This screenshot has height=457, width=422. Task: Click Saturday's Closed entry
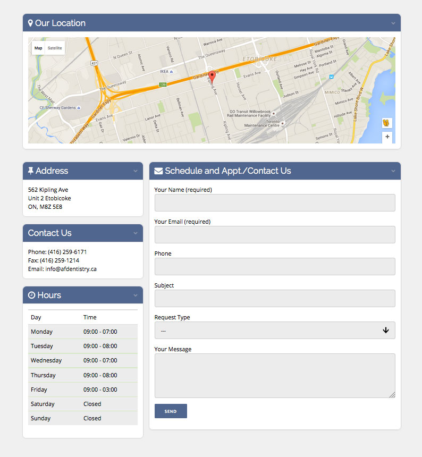tap(92, 404)
